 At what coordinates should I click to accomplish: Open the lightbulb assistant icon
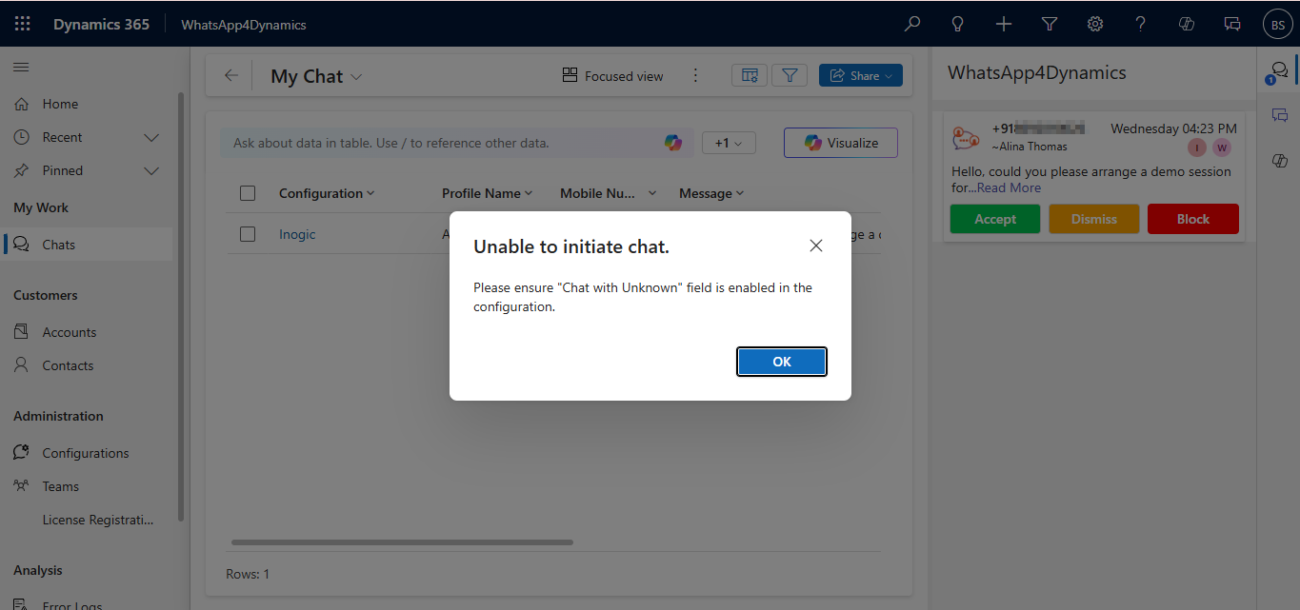pos(958,24)
